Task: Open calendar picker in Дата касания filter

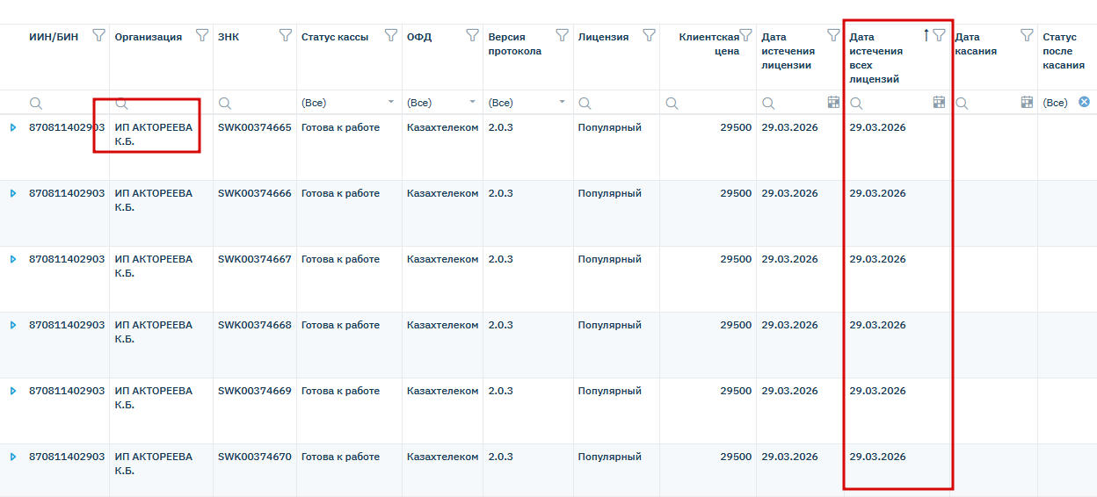Action: pos(1027,103)
